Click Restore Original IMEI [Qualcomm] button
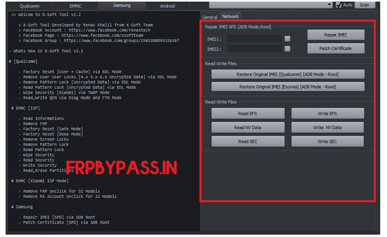The height and width of the screenshot is (237, 387). (288, 74)
